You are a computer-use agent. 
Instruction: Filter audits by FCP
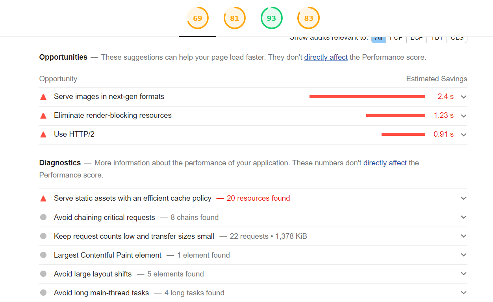click(396, 38)
